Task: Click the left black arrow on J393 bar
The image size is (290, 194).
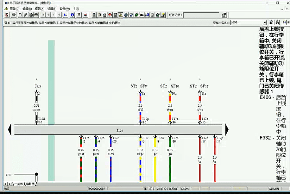Action: tap(9, 129)
